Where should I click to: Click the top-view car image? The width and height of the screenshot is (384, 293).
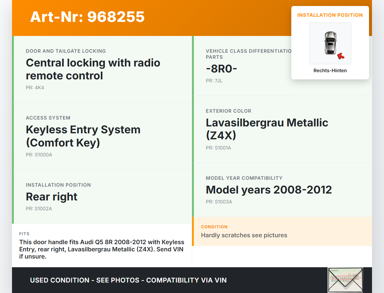(x=330, y=43)
